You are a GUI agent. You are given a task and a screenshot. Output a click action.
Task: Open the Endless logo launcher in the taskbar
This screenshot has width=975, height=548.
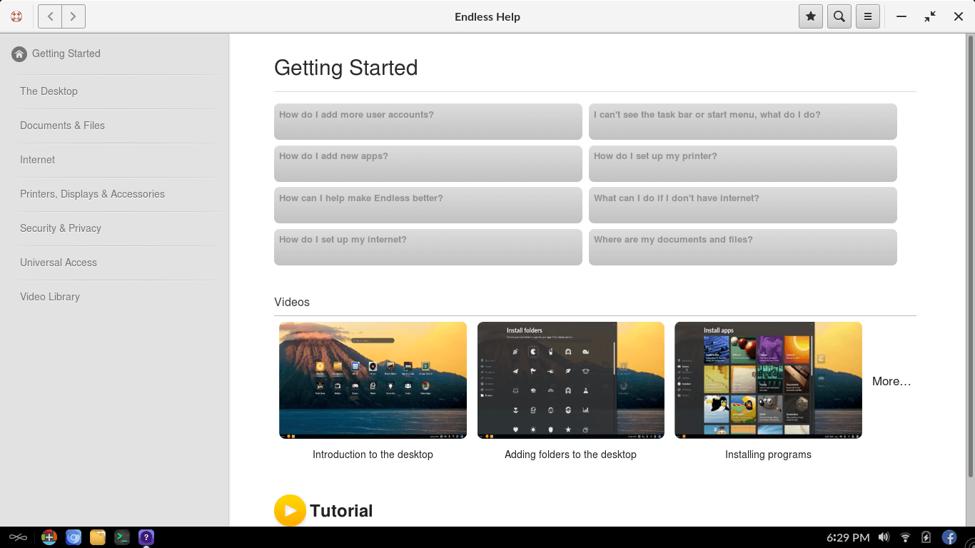coord(18,537)
